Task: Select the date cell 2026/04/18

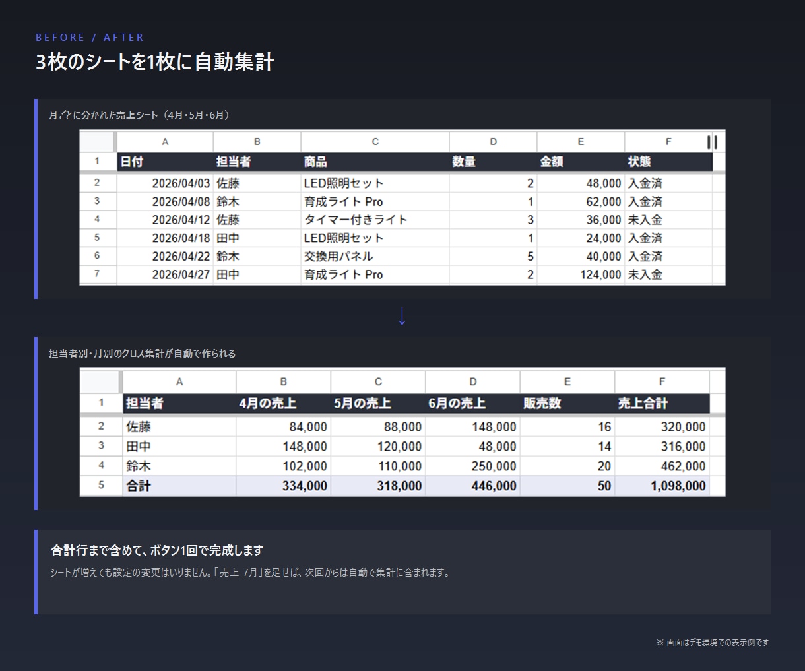Action: (165, 238)
